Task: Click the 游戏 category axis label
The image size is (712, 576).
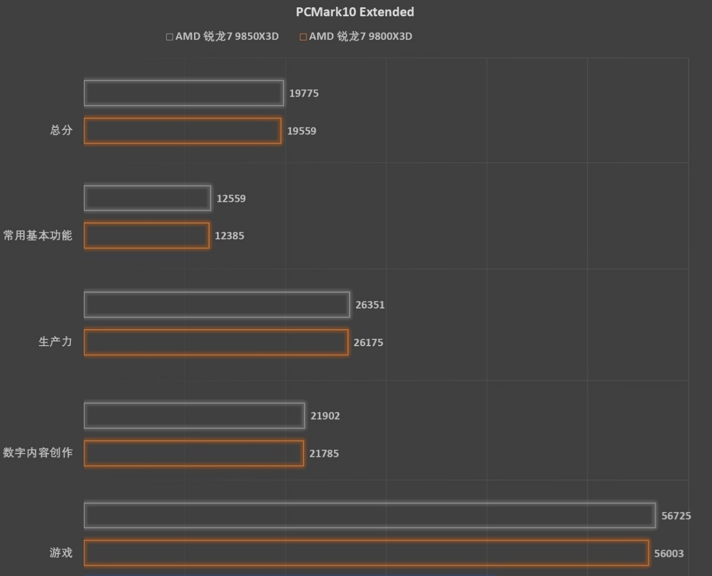Action: (61, 552)
